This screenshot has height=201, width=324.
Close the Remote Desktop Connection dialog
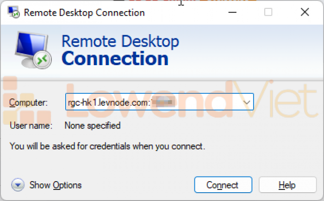pos(305,12)
